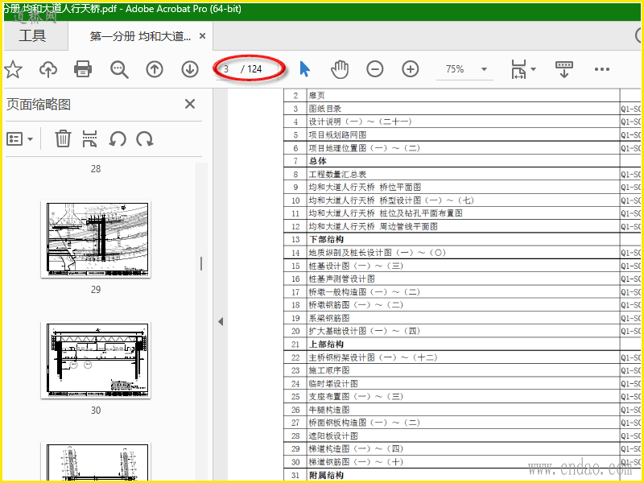Click the upload to cloud icon
The height and width of the screenshot is (483, 644).
tap(48, 69)
